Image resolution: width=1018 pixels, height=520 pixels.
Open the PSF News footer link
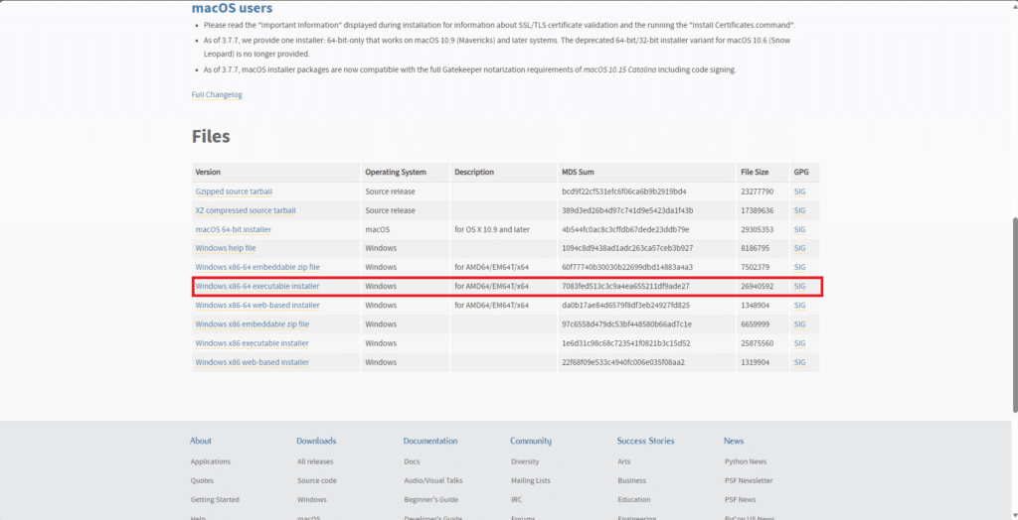pos(740,500)
